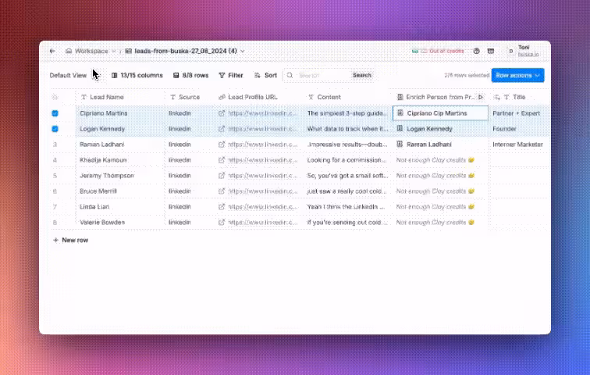The image size is (590, 375).
Task: Expand the Workspace breadcrumb dropdown
Action: pyautogui.click(x=114, y=52)
